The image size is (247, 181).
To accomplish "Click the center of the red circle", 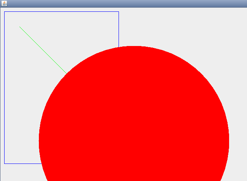I will pyautogui.click(x=134, y=141).
